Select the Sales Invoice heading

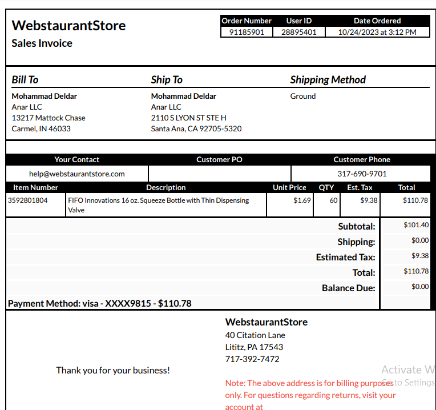pos(42,43)
